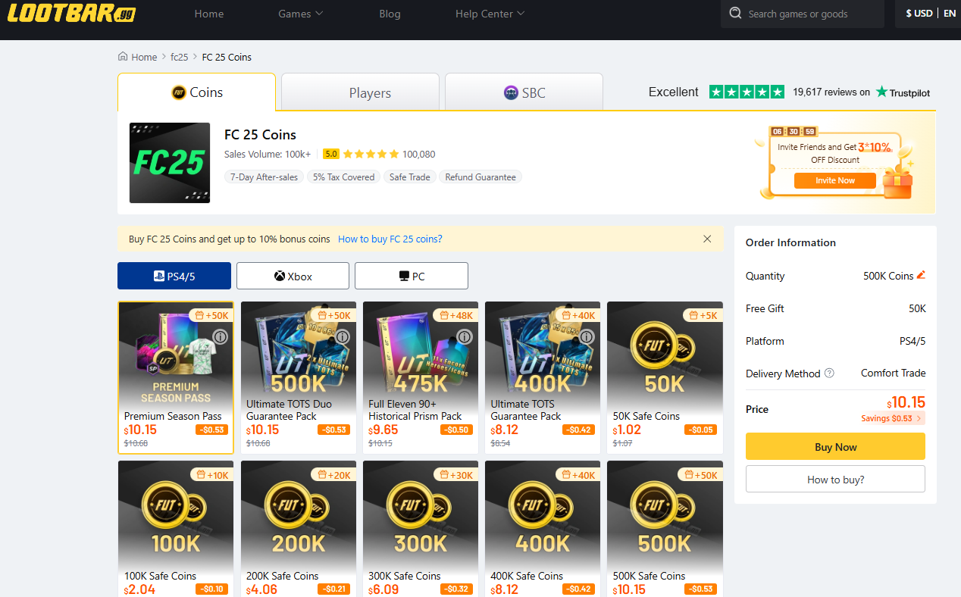Click the Comfort Trade delivery value
961x597 pixels.
(x=893, y=373)
